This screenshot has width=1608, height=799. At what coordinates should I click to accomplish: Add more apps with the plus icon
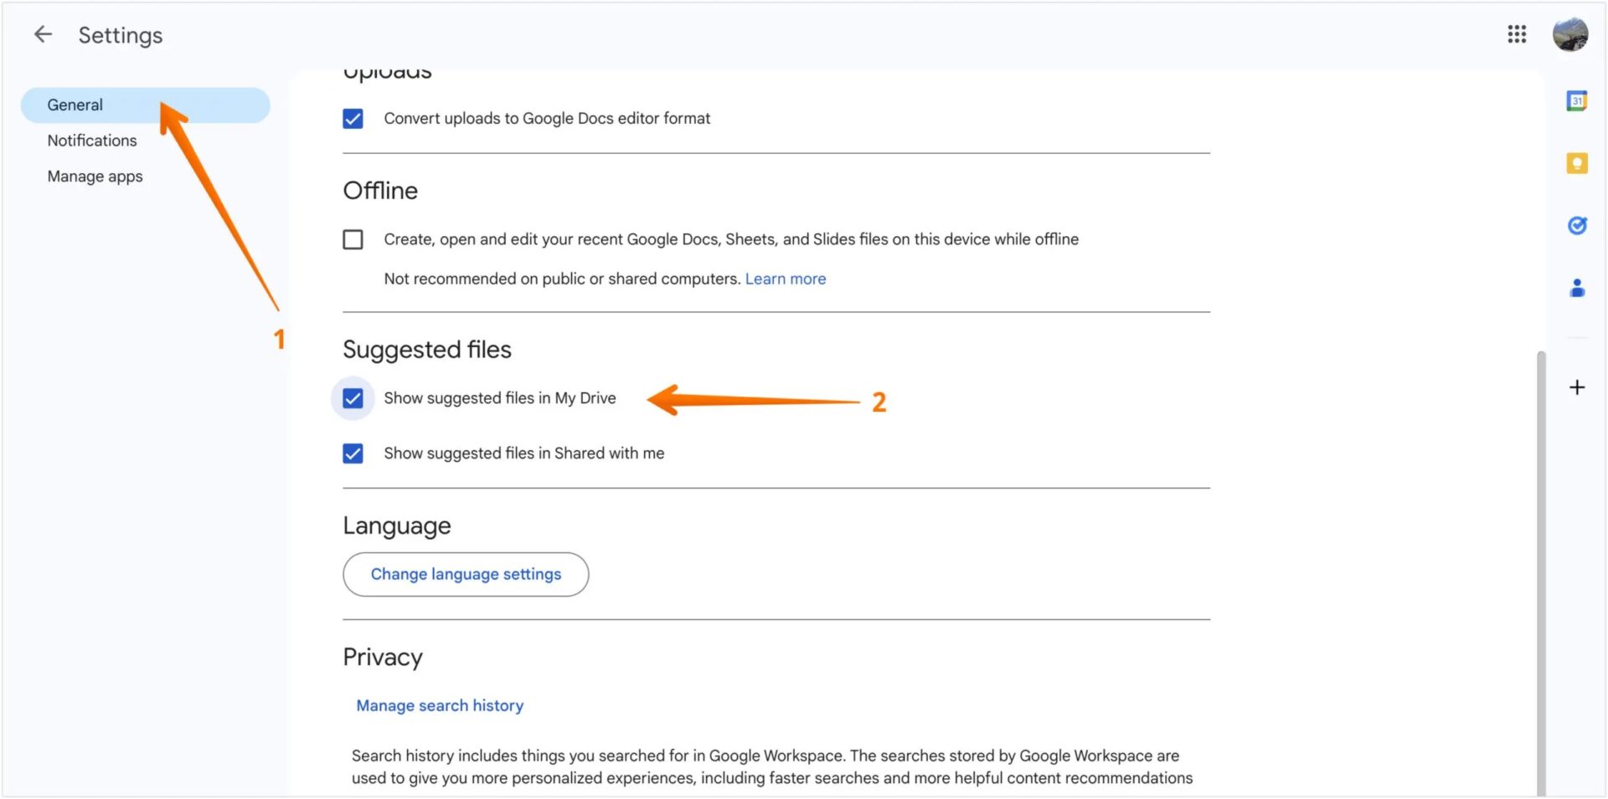coord(1577,387)
